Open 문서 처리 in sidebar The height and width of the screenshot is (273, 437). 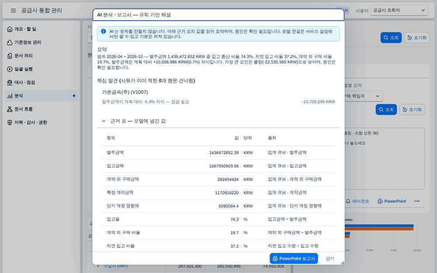(41, 56)
